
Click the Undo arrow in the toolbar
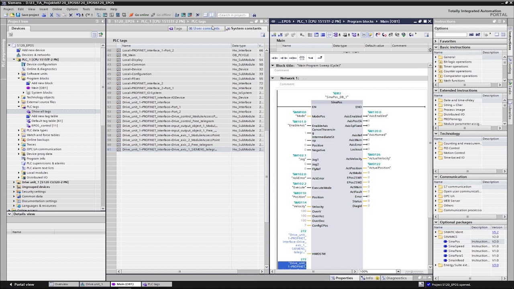coord(78,15)
